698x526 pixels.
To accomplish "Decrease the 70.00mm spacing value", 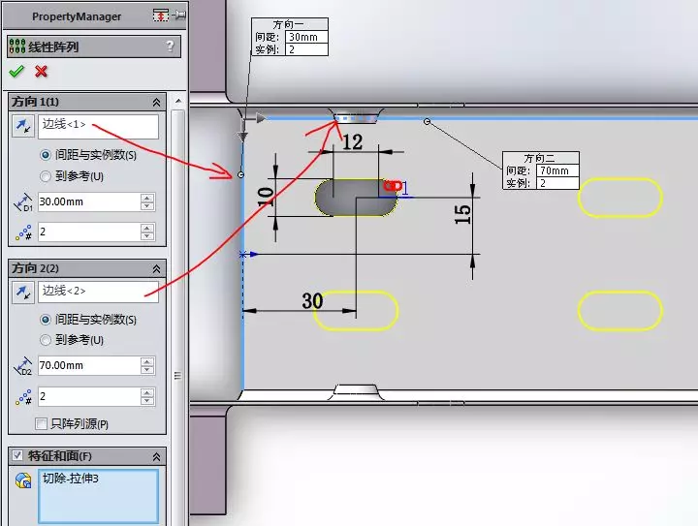I will coord(147,369).
